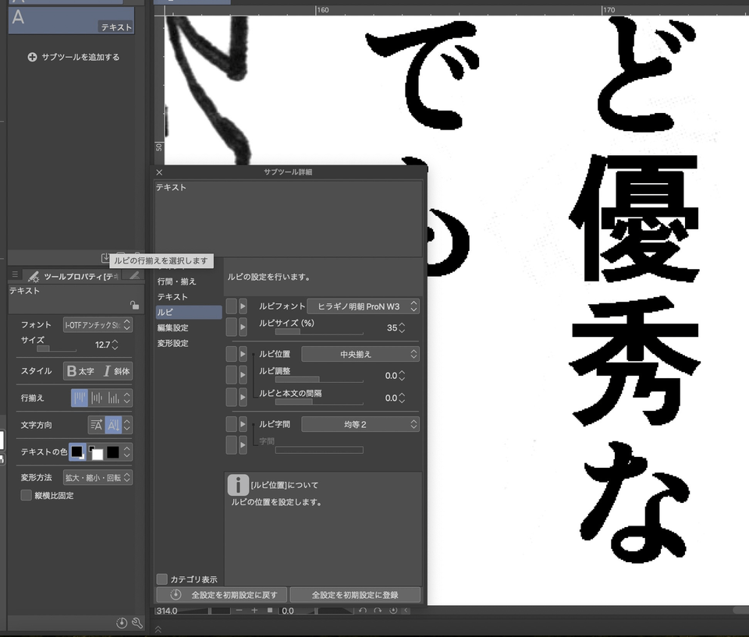Image resolution: width=749 pixels, height=637 pixels.
Task: Open the フォント dropdown in Tool Property
Action: point(98,324)
